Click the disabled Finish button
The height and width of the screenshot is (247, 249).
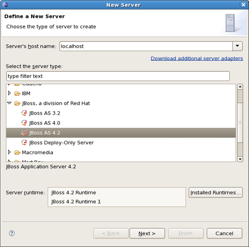(x=186, y=233)
